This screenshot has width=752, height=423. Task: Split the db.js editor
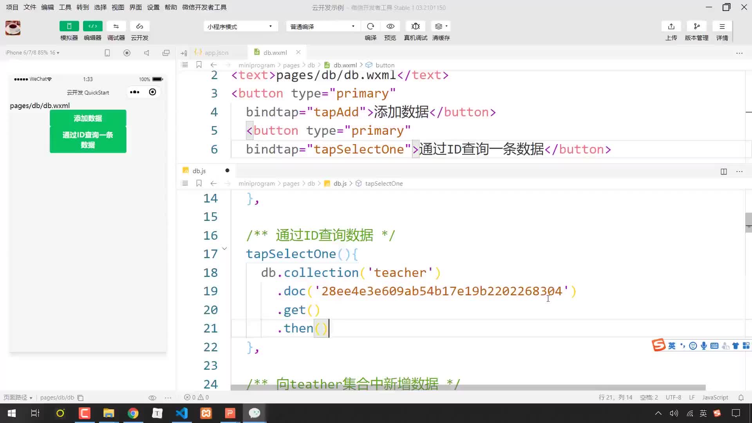click(x=724, y=172)
